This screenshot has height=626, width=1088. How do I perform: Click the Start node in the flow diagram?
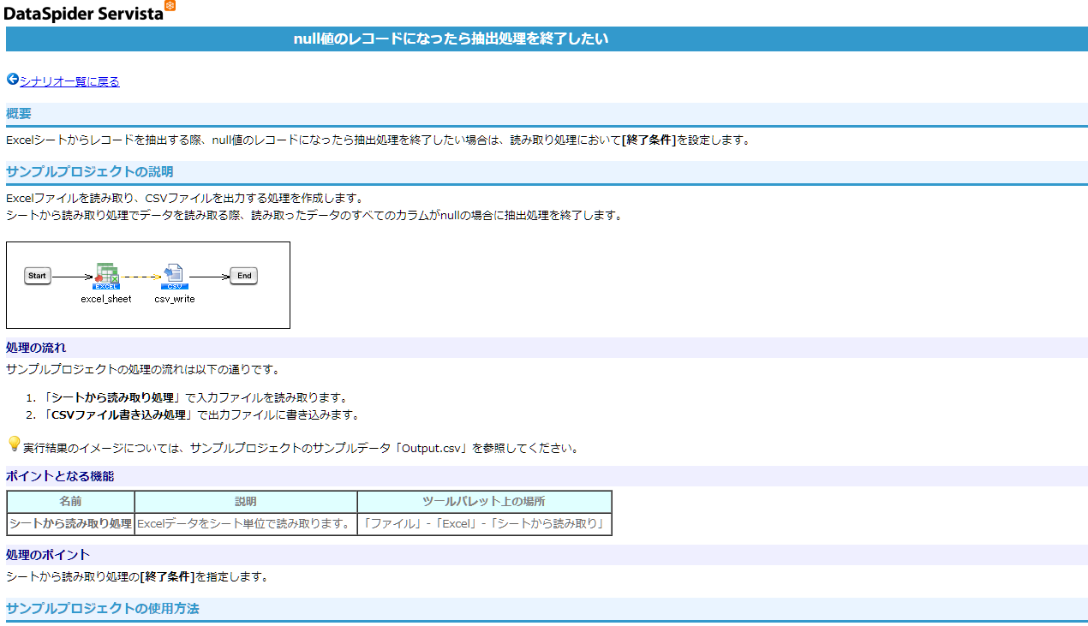pos(37,276)
